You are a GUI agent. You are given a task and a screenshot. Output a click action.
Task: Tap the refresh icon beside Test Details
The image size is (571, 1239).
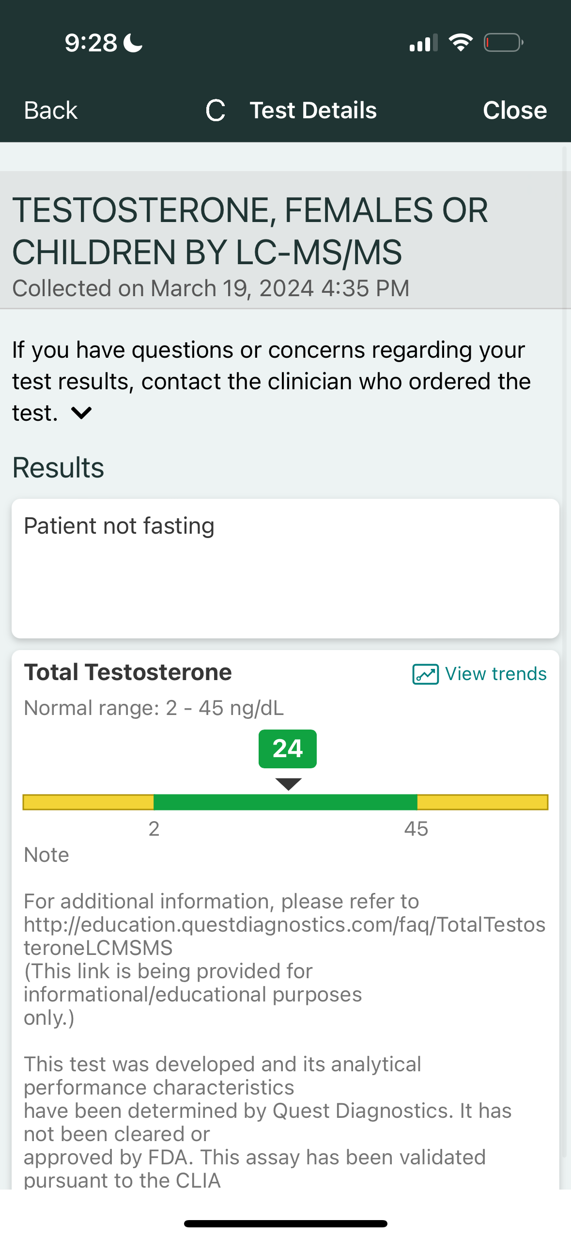(x=216, y=111)
